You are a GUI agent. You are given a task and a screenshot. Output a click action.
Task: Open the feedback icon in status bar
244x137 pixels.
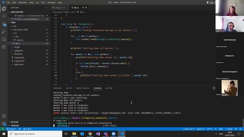pyautogui.click(x=236, y=129)
